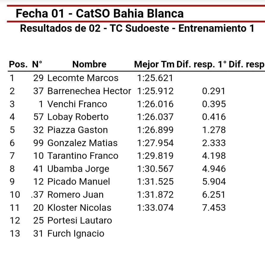
Task: Select driver name Romero Juan
Action: [x=75, y=195]
